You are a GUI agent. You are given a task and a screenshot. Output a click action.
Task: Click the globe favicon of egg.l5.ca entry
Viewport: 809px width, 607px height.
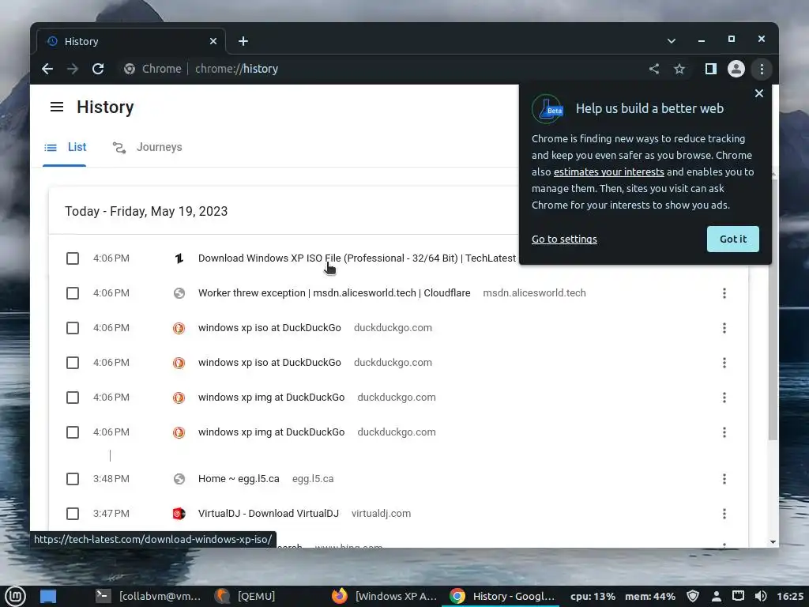pyautogui.click(x=179, y=479)
